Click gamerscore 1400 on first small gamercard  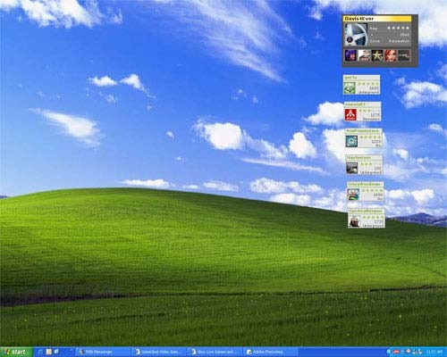point(374,88)
